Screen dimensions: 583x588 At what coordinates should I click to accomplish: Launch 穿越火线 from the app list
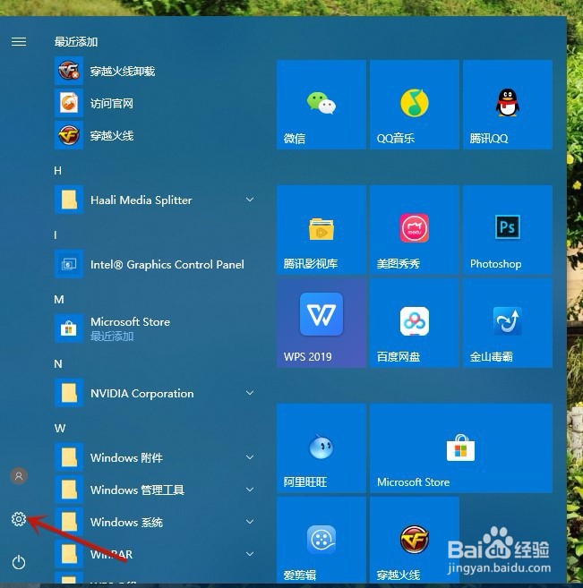pyautogui.click(x=156, y=135)
